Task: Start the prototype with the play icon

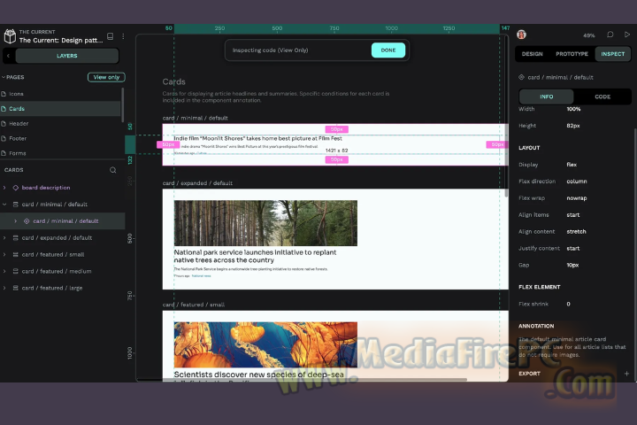Action: tap(627, 35)
